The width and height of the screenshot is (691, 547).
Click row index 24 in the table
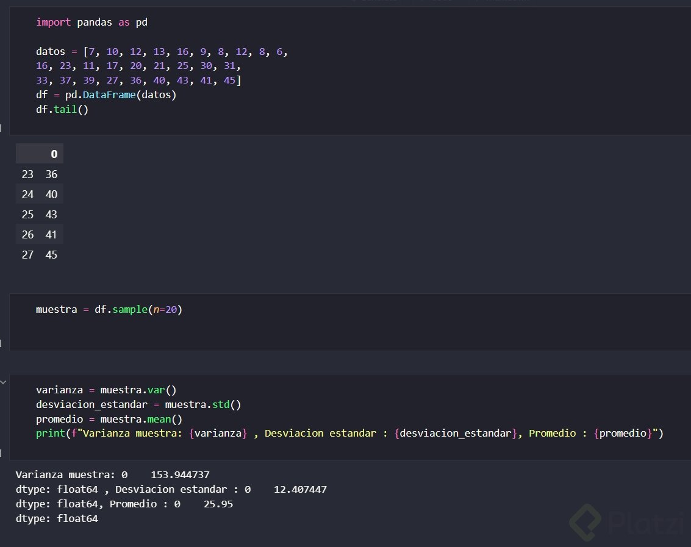[28, 195]
